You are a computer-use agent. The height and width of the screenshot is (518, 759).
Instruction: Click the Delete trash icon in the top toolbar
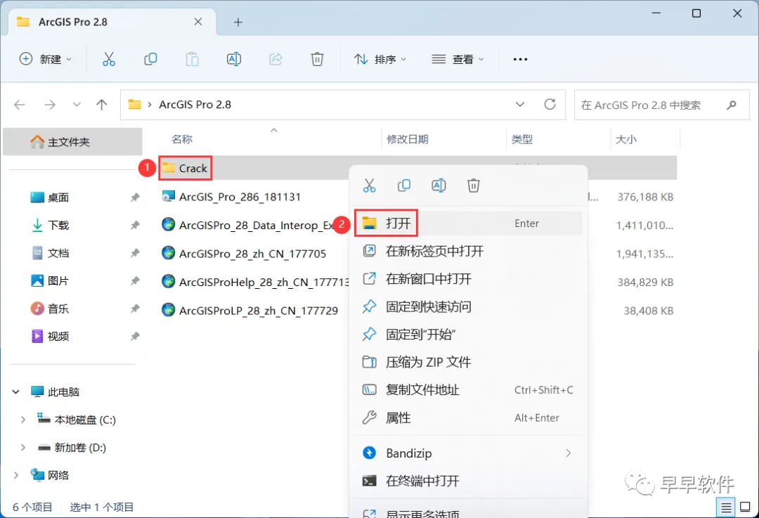(317, 59)
